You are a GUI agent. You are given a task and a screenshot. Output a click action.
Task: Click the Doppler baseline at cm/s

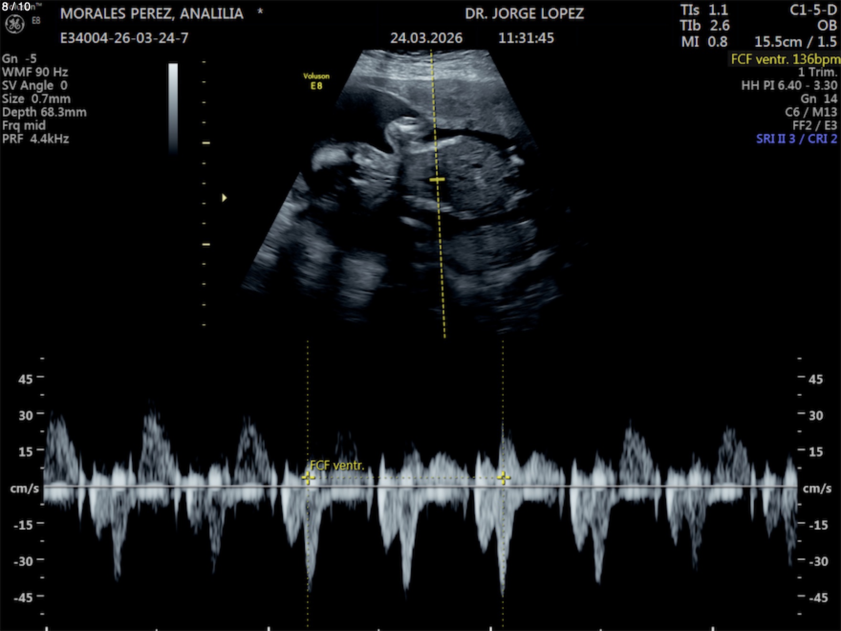(x=420, y=487)
